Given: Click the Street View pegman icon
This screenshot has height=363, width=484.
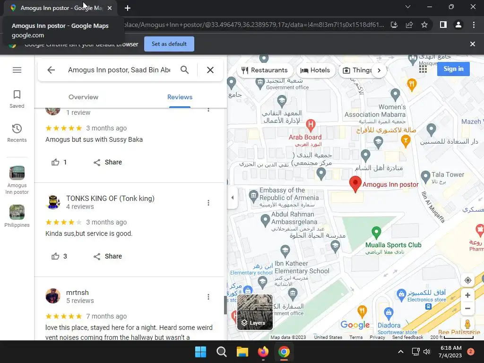Looking at the screenshot, I should [x=467, y=324].
